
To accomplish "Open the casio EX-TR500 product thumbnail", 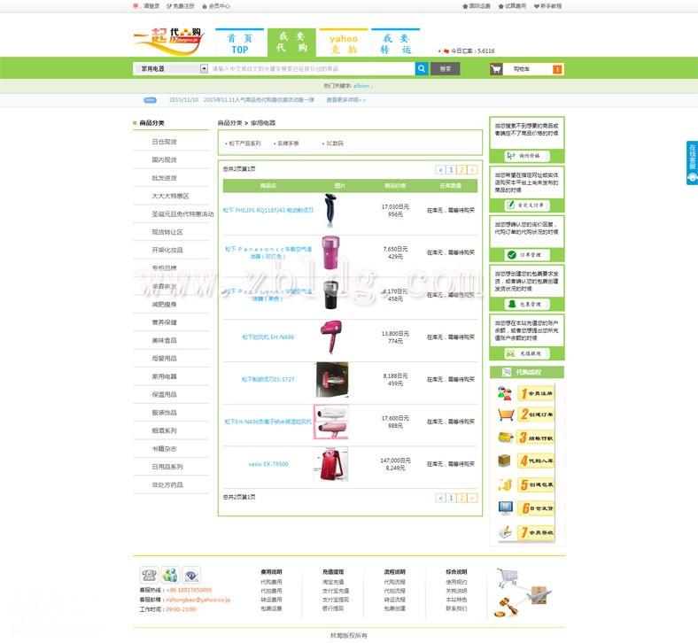I will 328,464.
